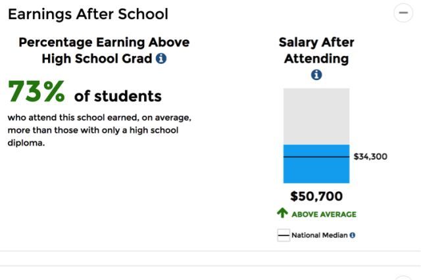
Task: Click the black median line on bar
Action: pyautogui.click(x=316, y=156)
